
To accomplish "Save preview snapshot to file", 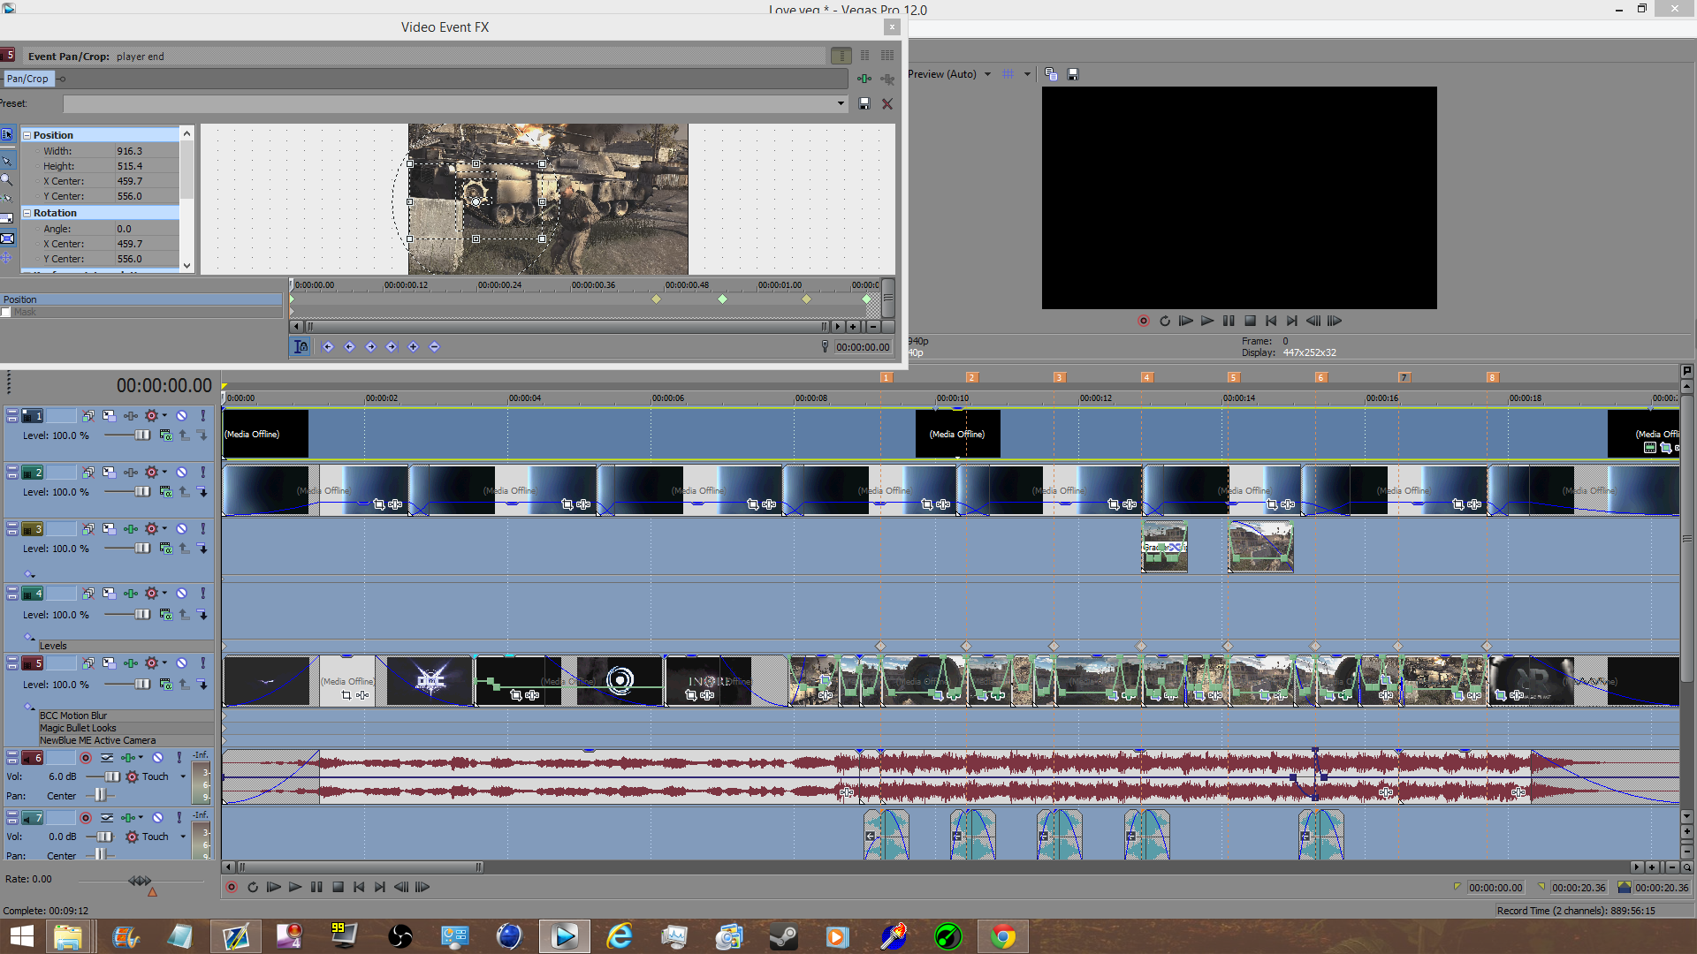I will (1073, 75).
